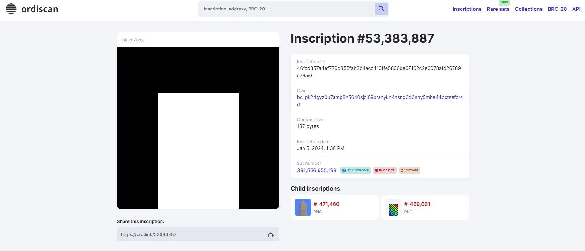Click the inscription PNG image preview
The height and width of the screenshot is (251, 585).
tap(198, 128)
